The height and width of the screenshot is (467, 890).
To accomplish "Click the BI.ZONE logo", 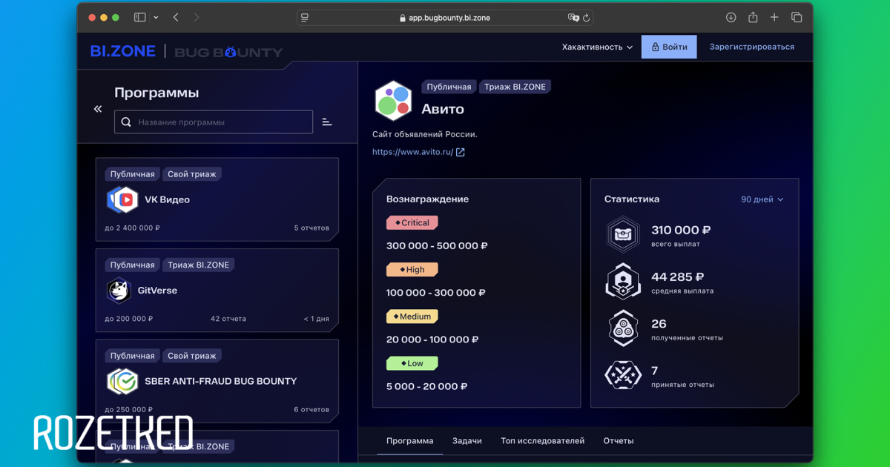I will (122, 51).
